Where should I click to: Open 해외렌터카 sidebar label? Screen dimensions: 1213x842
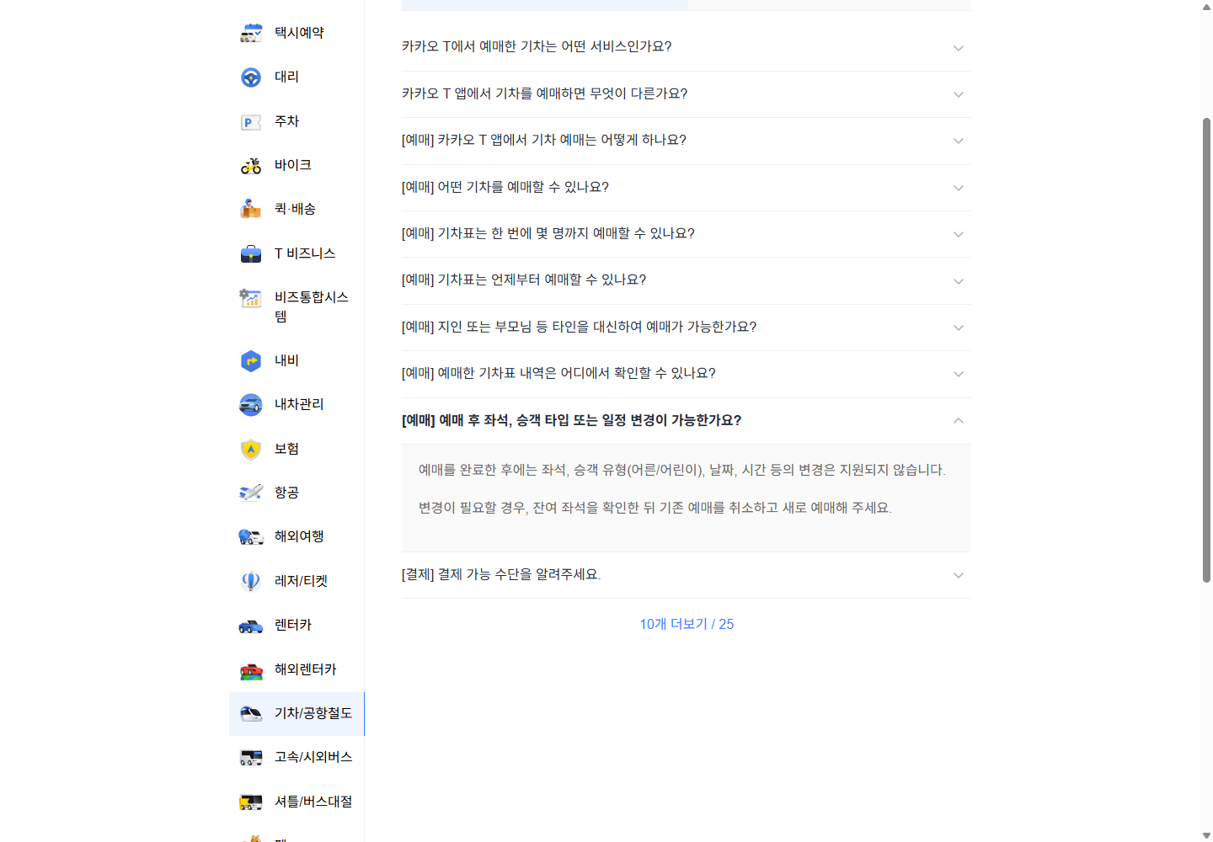[x=305, y=669]
